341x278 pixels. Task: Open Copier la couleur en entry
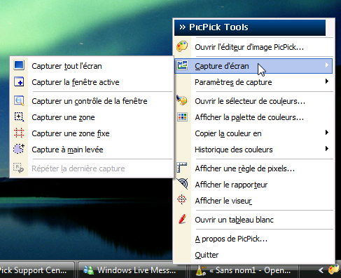coord(253,133)
